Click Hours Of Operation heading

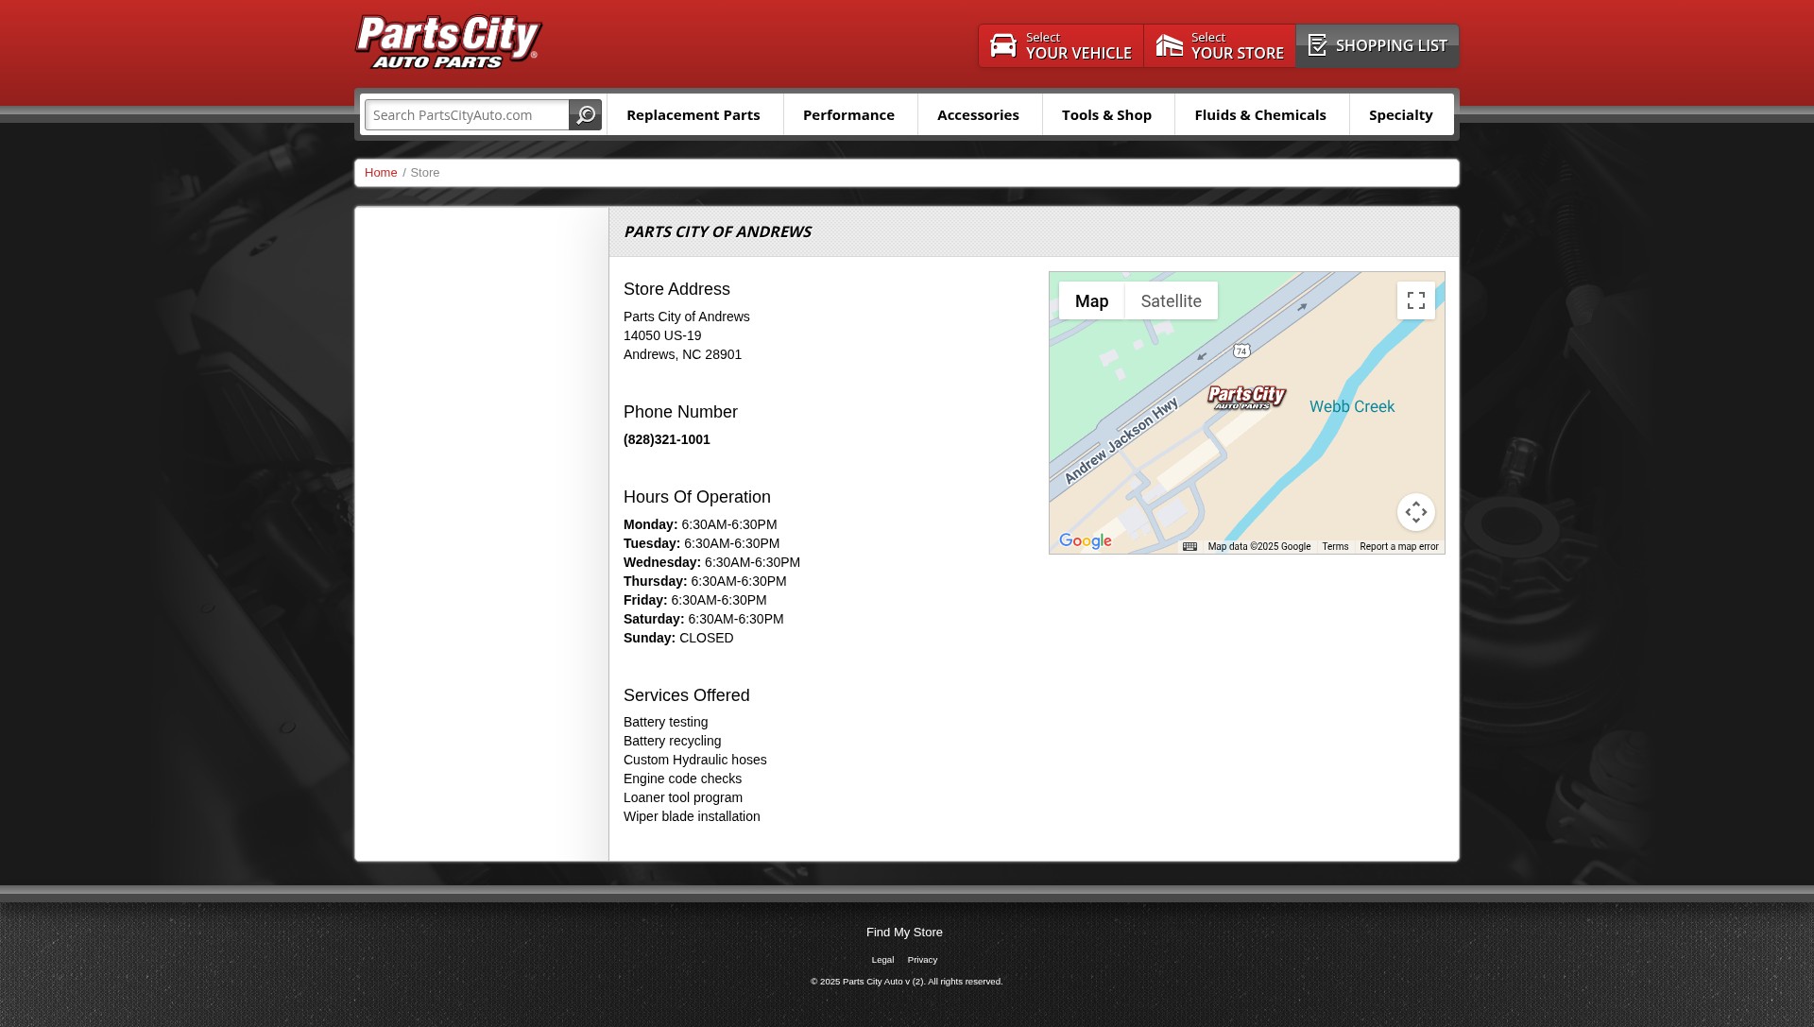696,497
